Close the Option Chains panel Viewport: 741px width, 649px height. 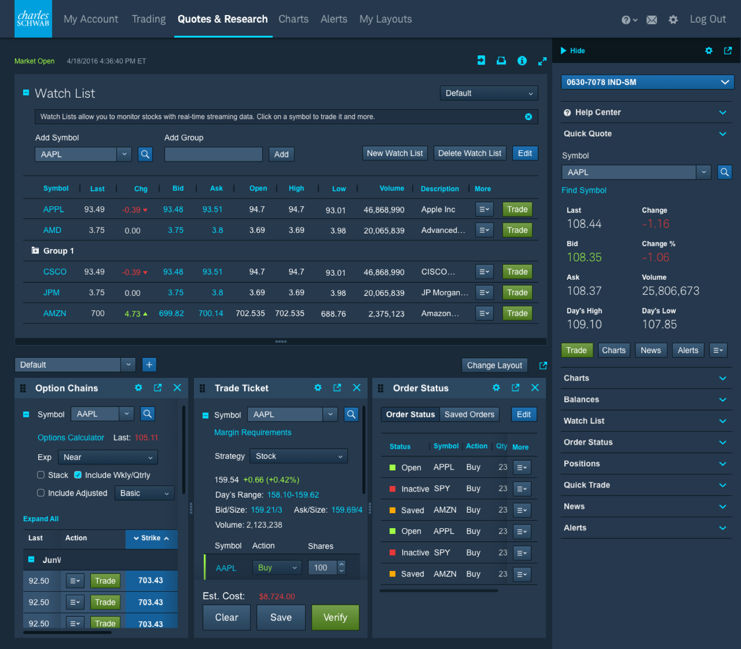point(177,387)
